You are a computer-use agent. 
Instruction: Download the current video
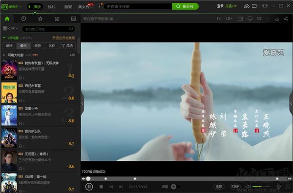click(x=277, y=19)
